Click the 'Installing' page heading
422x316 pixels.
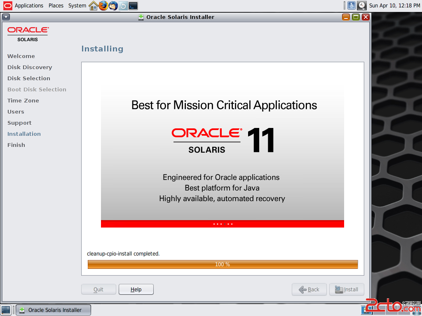[x=102, y=49]
